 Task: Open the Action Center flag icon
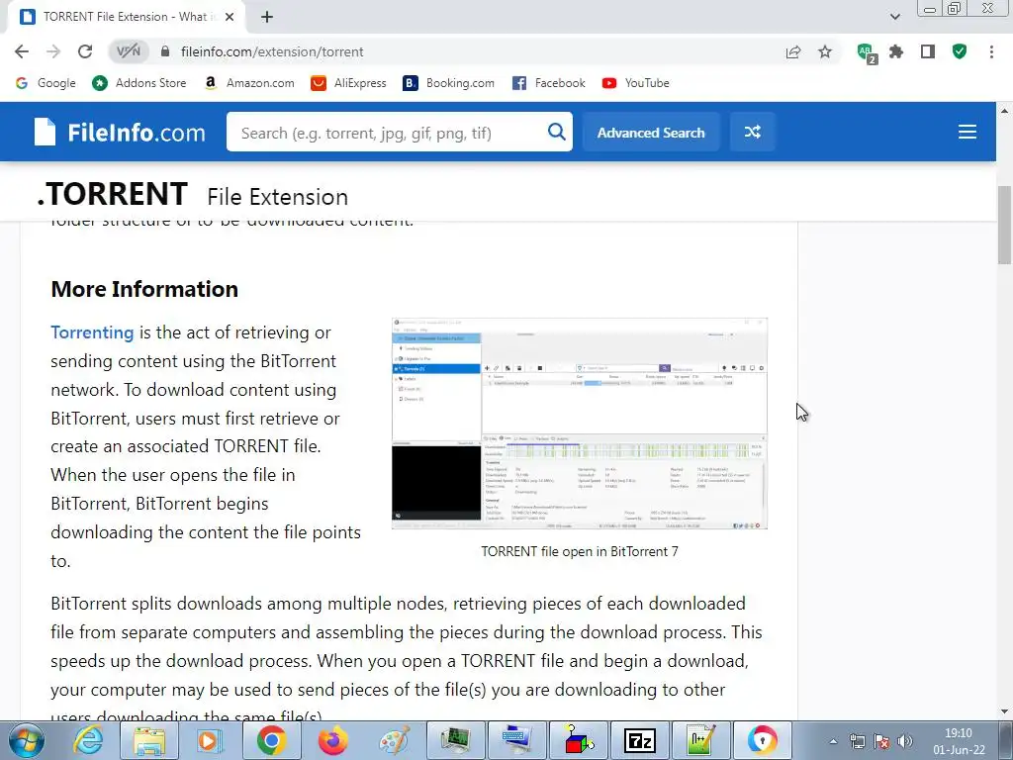click(x=881, y=741)
